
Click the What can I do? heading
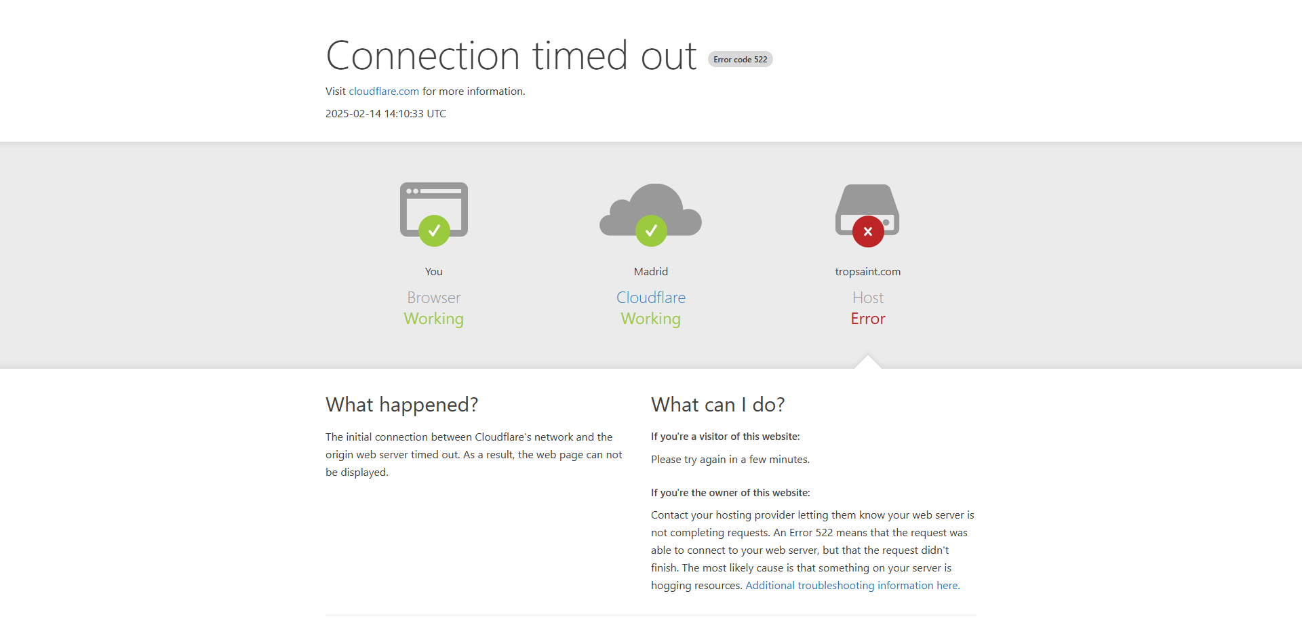coord(717,405)
